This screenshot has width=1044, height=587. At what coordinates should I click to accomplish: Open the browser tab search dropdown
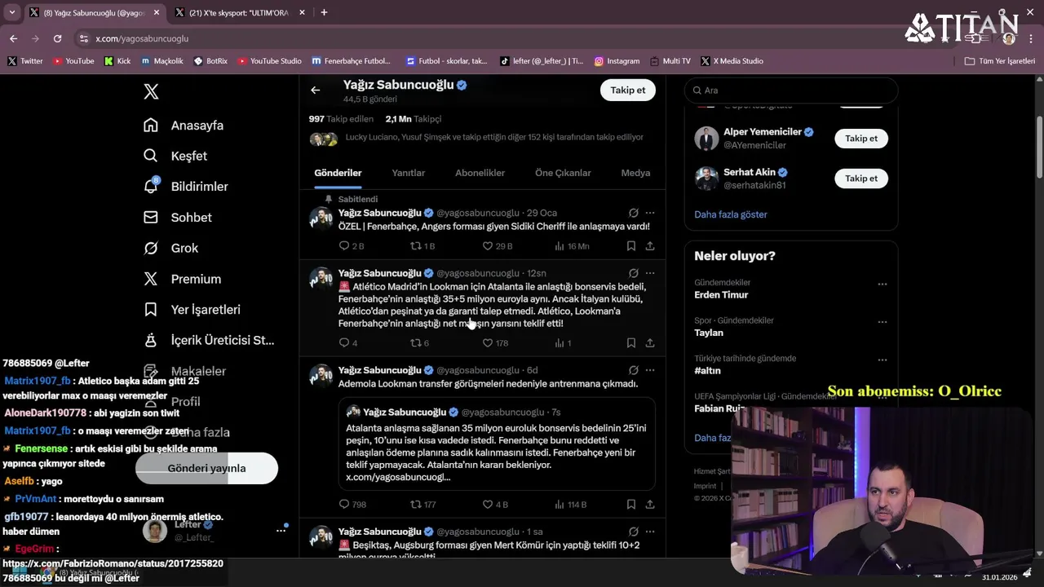(11, 12)
